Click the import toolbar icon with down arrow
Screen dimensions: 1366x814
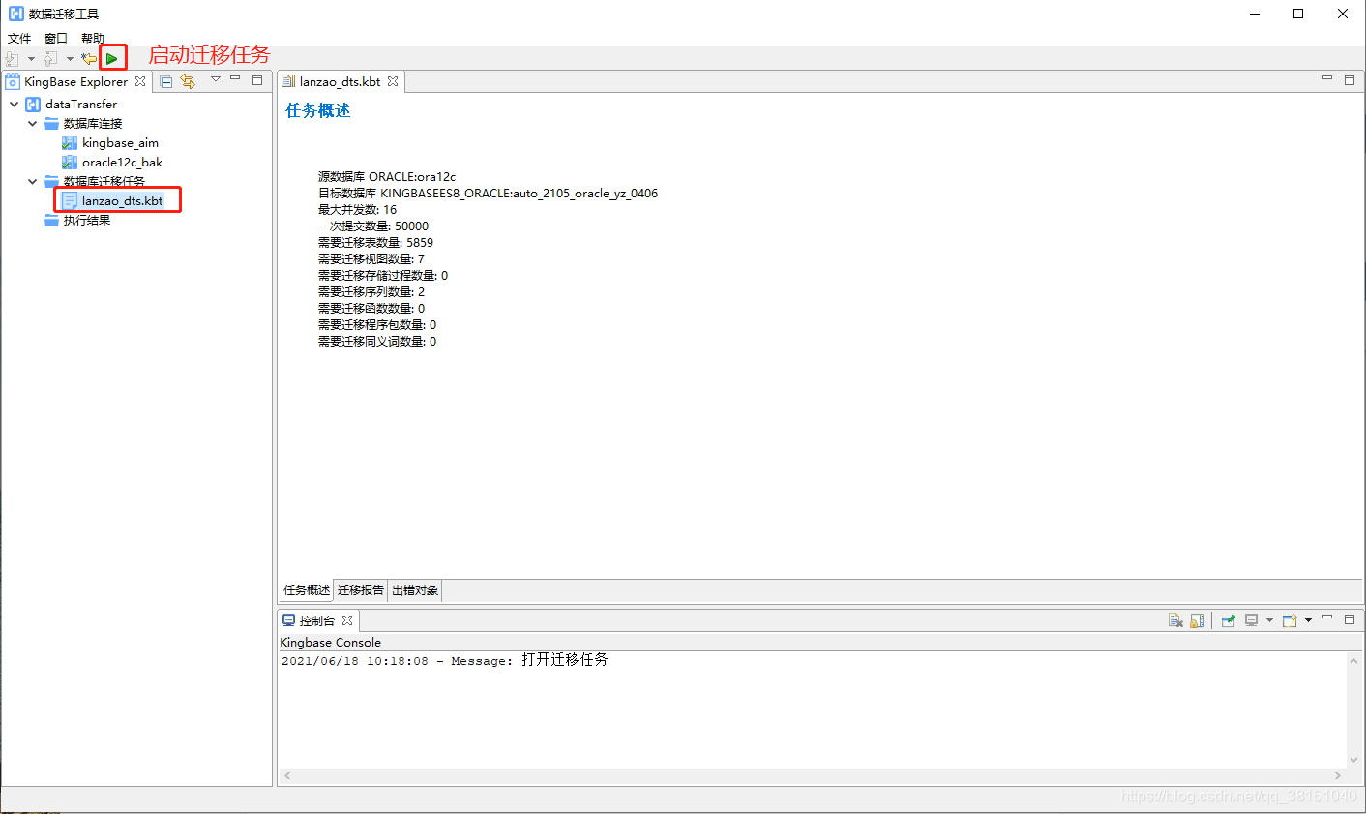[12, 59]
